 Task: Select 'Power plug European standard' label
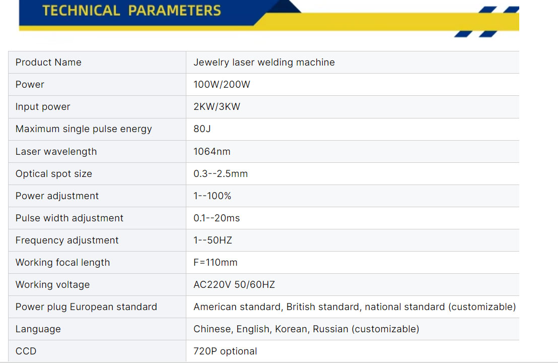point(86,307)
